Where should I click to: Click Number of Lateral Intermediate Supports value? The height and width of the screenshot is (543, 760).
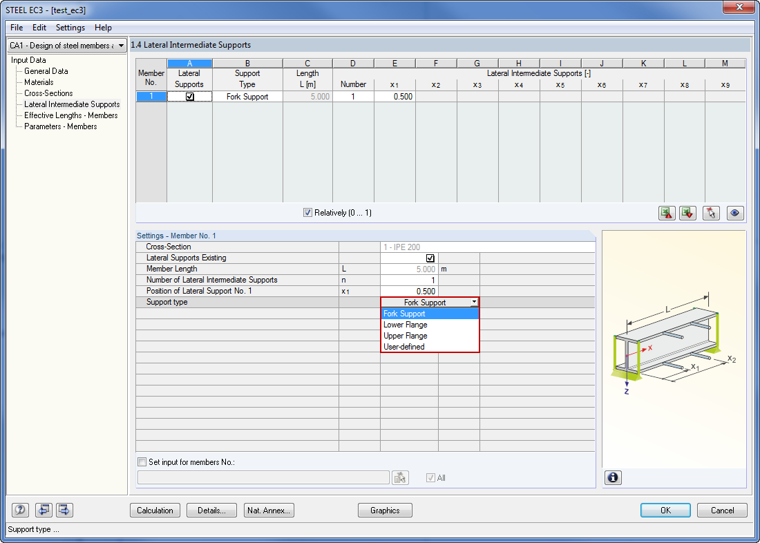(x=409, y=280)
